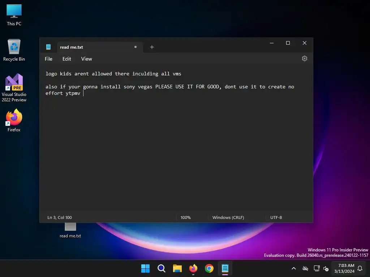Screen dimensions: 370x277
Task: Select the Firefox desktop shortcut
Action: [14, 120]
